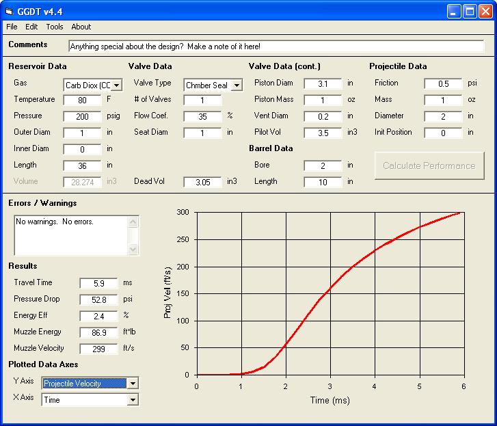This screenshot has height=426, width=497.
Task: Open the About menu
Action: (x=81, y=27)
